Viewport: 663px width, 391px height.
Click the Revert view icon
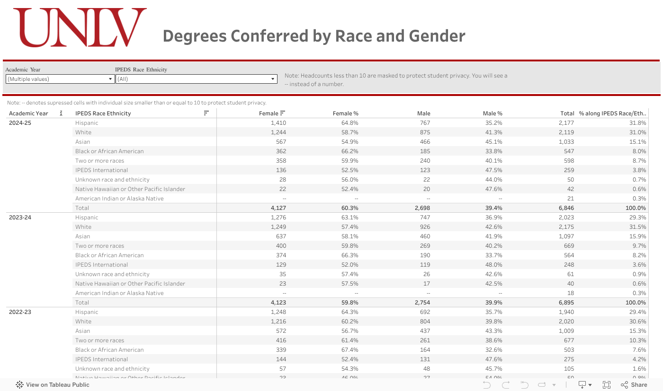click(x=524, y=385)
